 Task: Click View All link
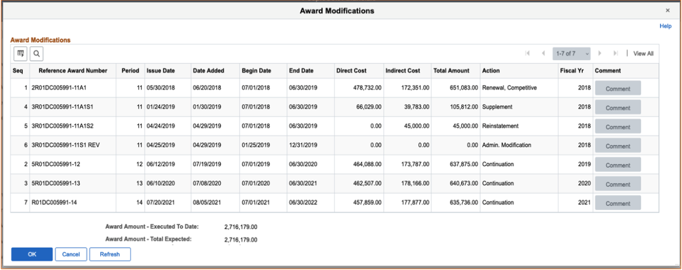pos(643,54)
